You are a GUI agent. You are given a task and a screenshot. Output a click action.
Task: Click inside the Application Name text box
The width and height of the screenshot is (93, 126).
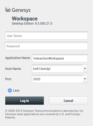[60, 58]
